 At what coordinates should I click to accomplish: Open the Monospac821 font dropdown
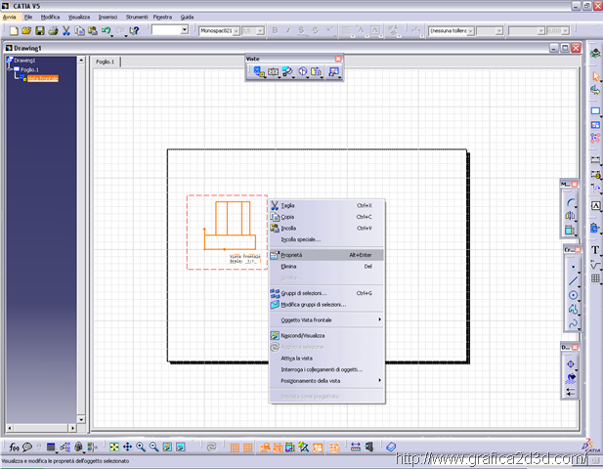click(x=234, y=31)
